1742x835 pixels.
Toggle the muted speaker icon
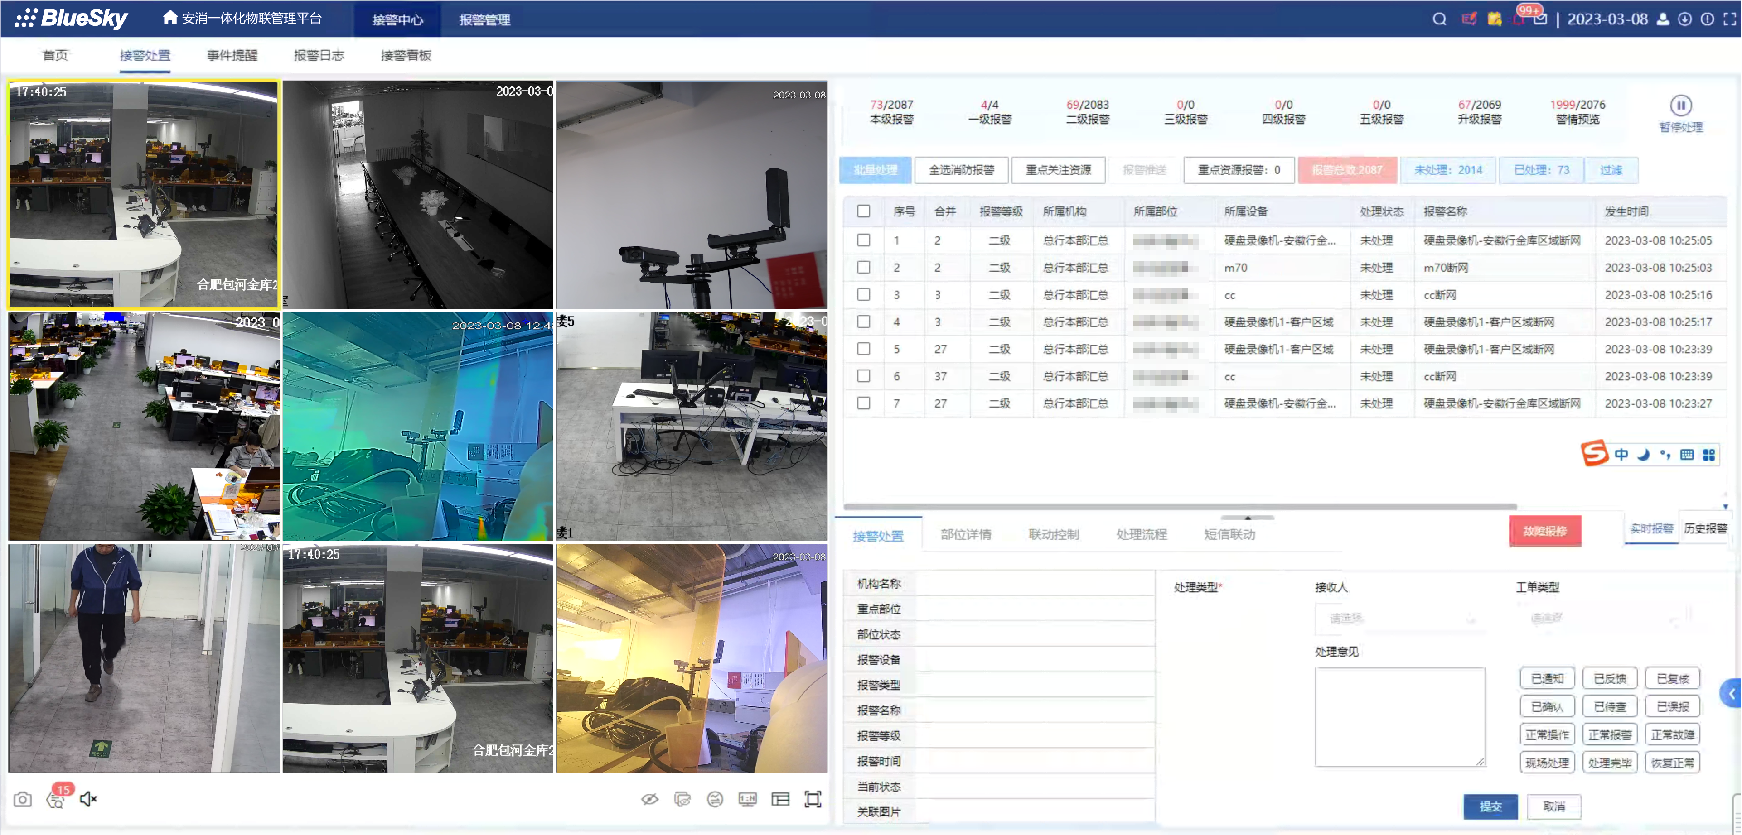click(x=88, y=799)
